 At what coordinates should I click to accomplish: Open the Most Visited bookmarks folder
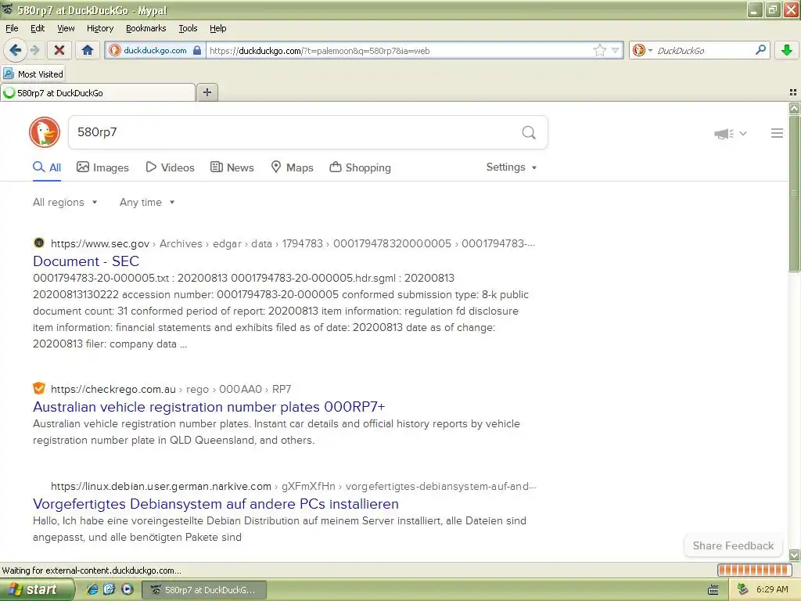pos(33,74)
